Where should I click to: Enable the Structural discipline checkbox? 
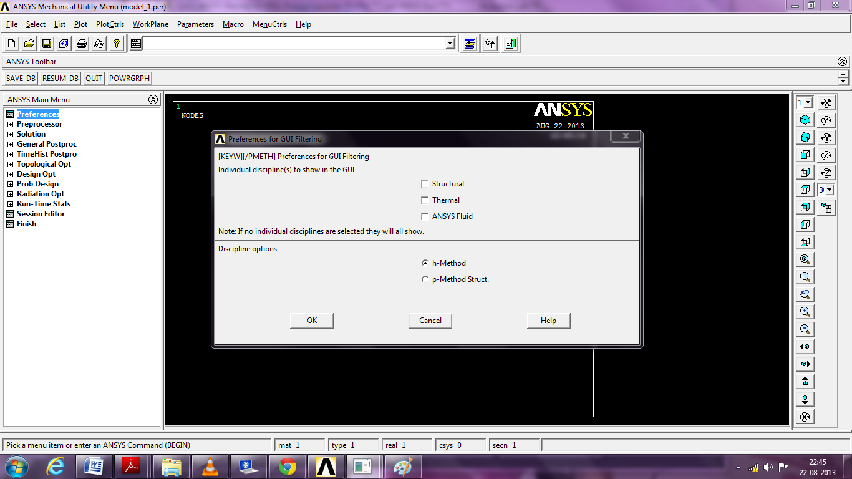click(x=425, y=184)
